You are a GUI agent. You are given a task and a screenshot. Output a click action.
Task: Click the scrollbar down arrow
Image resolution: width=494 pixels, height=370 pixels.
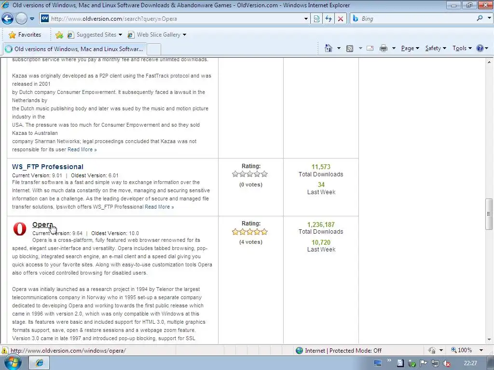pyautogui.click(x=489, y=340)
